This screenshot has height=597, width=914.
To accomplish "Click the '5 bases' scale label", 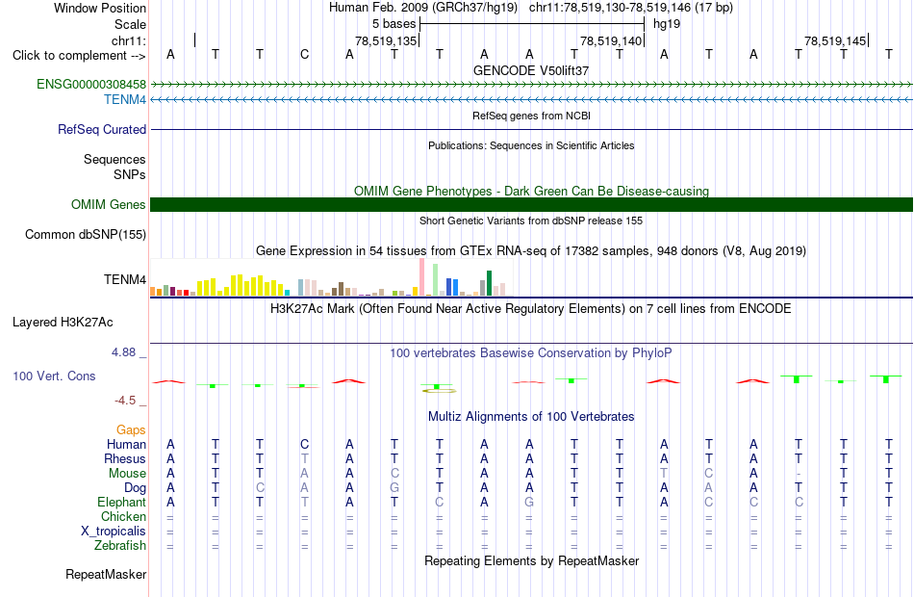I will point(394,24).
